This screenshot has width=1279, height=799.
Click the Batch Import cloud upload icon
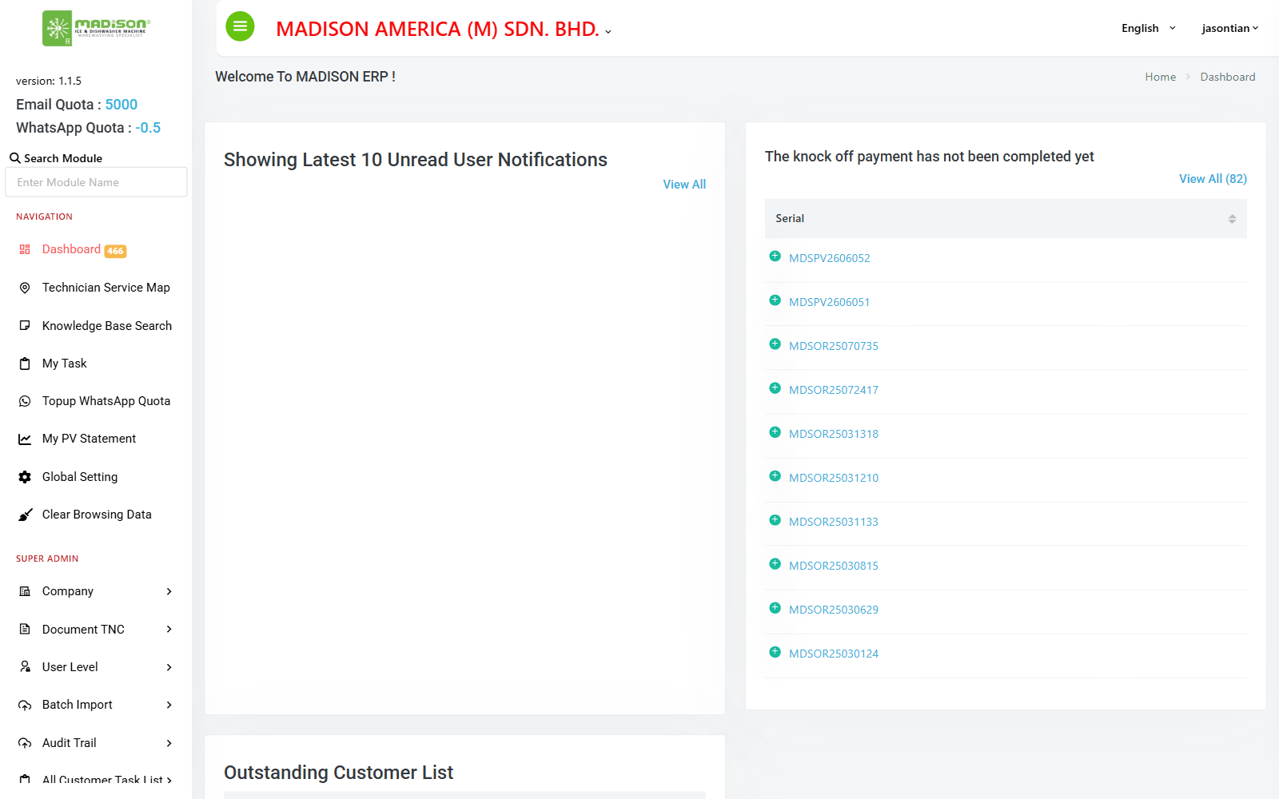point(25,705)
